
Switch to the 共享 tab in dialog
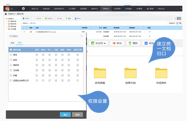pyautogui.click(x=19, y=43)
